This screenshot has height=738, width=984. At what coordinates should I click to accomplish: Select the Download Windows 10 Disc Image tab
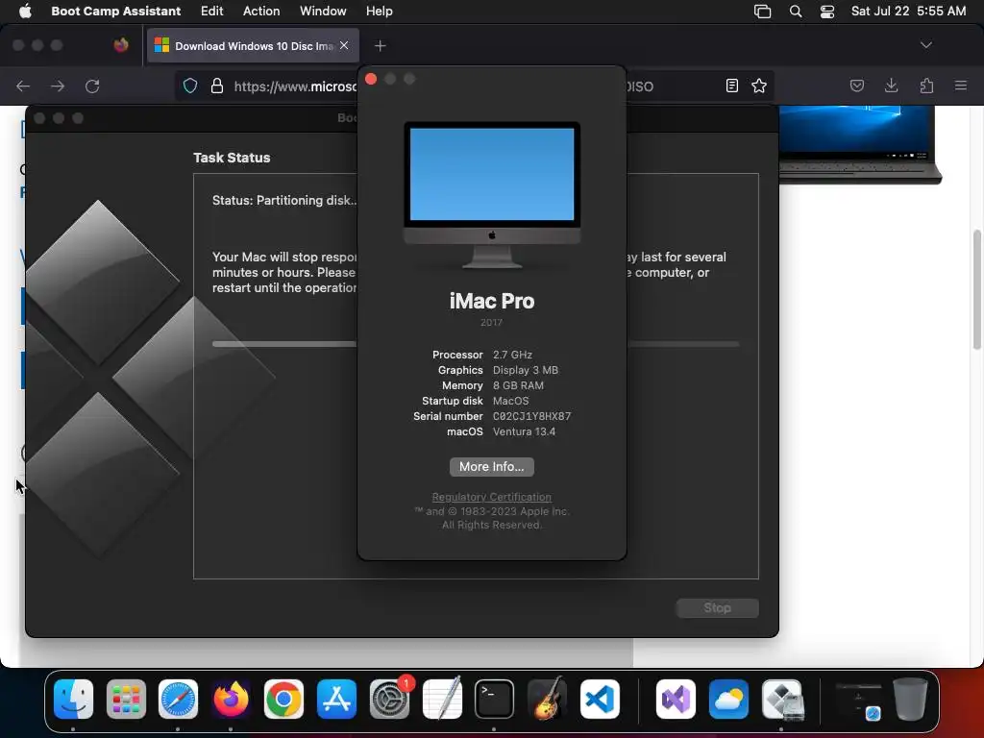(x=253, y=46)
